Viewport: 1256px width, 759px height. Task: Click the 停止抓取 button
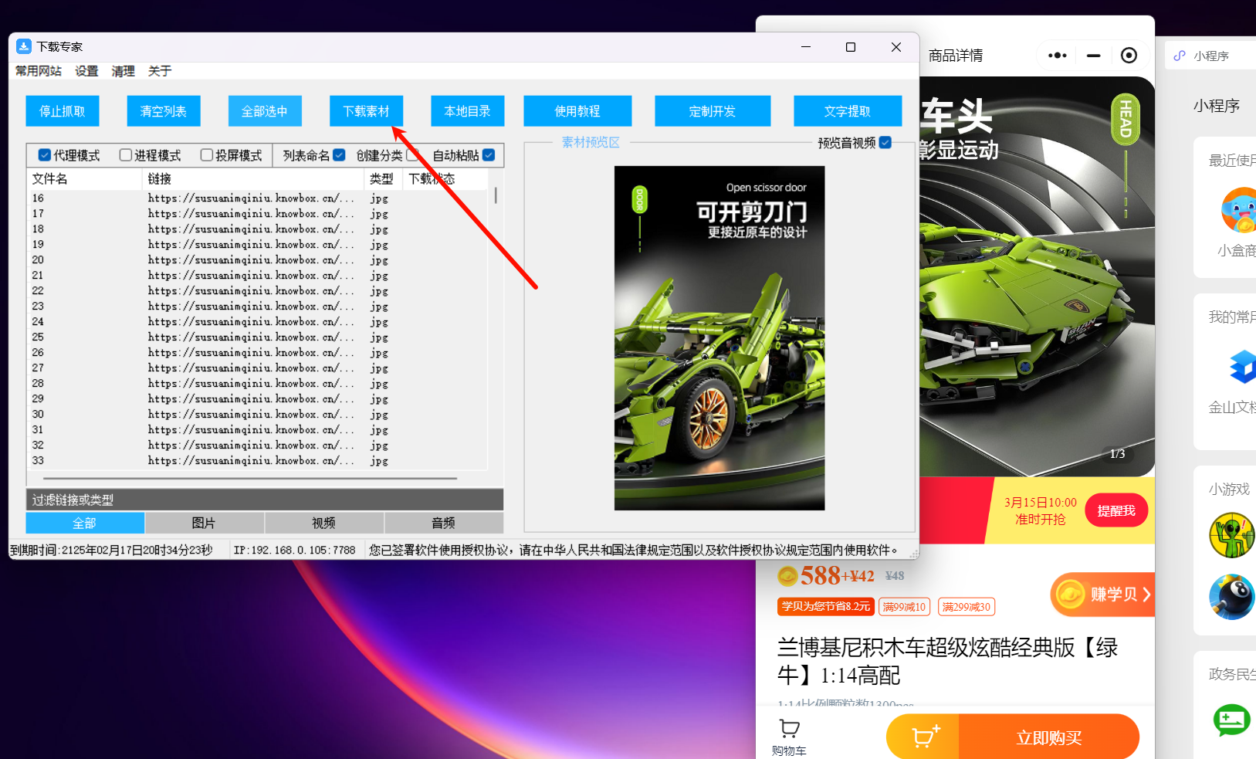pyautogui.click(x=63, y=111)
